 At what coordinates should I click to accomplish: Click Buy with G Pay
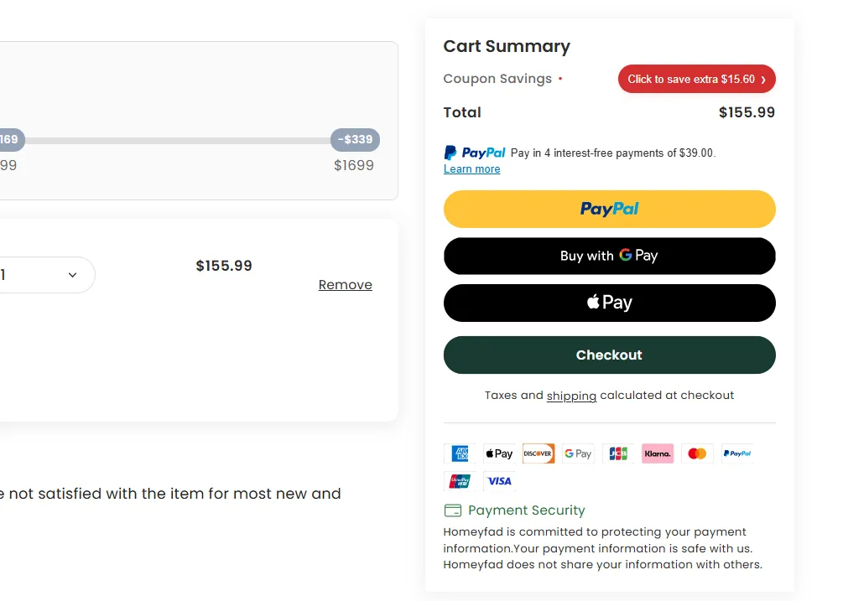(x=609, y=256)
